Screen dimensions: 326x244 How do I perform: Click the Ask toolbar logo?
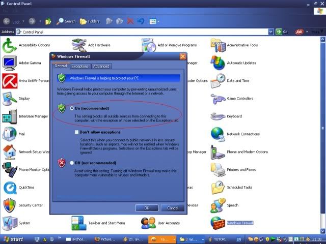click(x=299, y=32)
